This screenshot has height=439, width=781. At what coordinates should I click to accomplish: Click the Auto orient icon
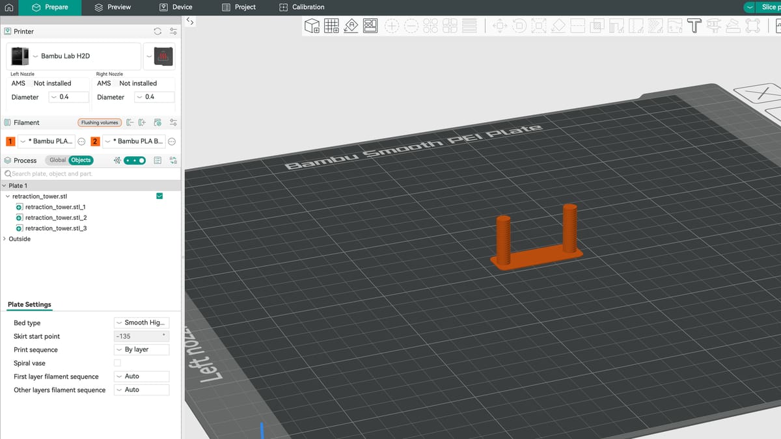351,26
